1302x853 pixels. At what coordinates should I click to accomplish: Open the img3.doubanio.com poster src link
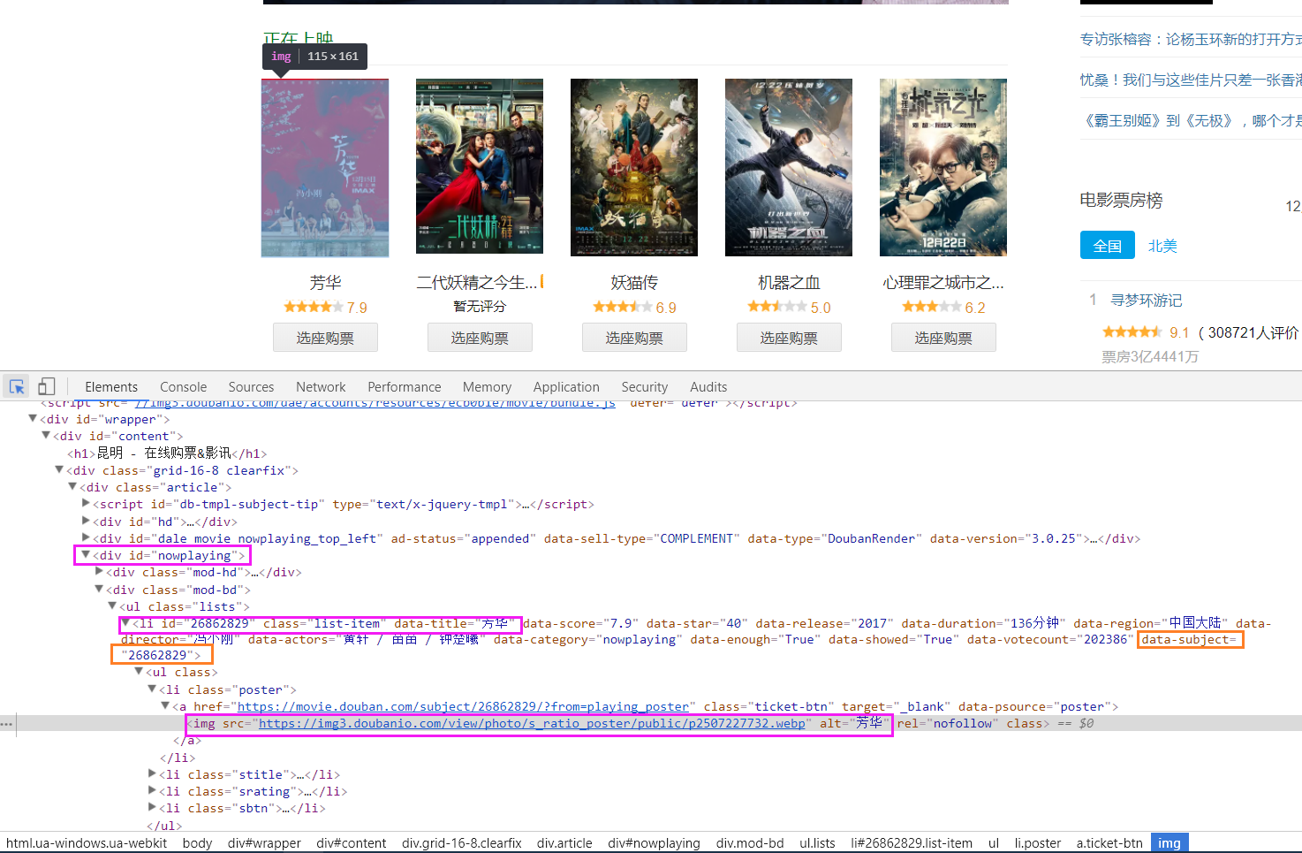pyautogui.click(x=532, y=723)
